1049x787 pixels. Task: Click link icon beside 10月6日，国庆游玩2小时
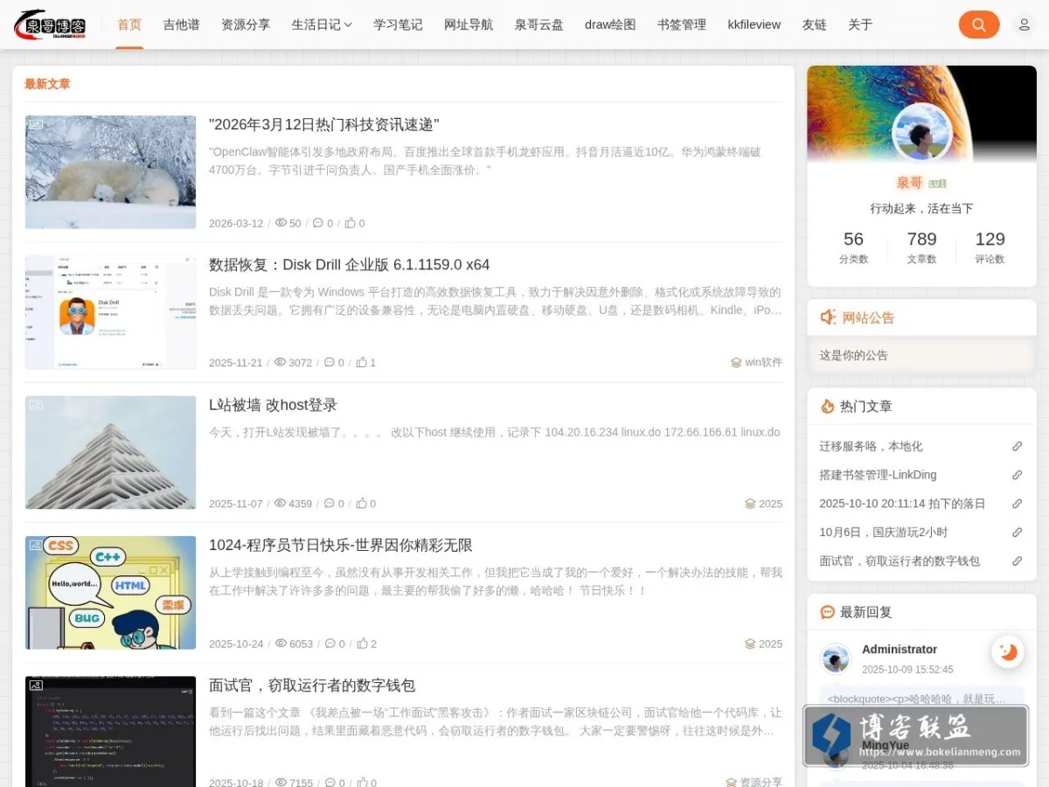tap(1017, 533)
